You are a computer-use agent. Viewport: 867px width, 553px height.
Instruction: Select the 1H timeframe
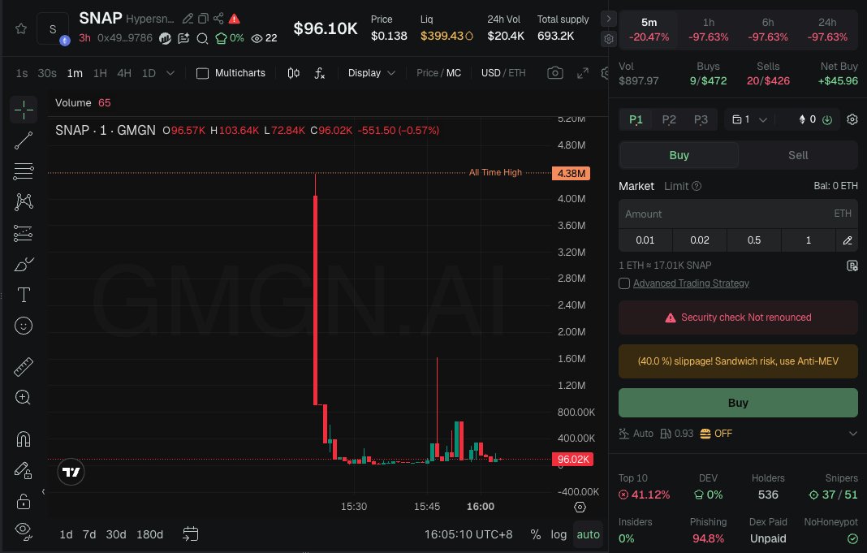coord(100,73)
